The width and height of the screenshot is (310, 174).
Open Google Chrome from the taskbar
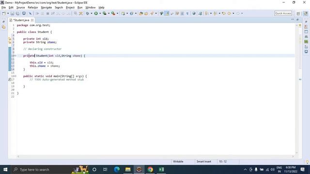tap(150, 170)
